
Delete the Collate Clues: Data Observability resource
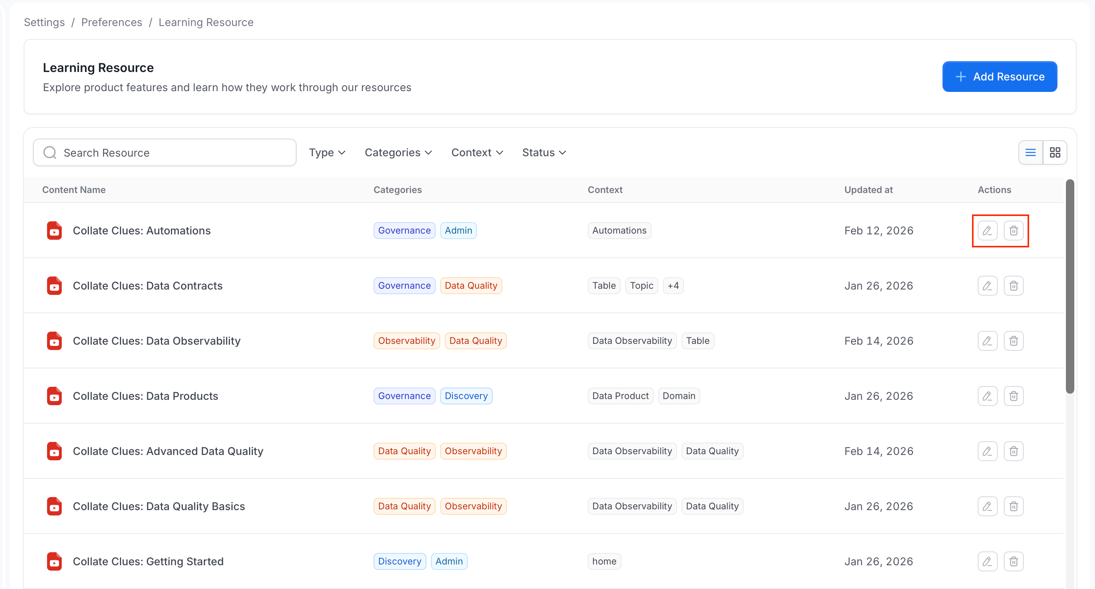pyautogui.click(x=1013, y=341)
